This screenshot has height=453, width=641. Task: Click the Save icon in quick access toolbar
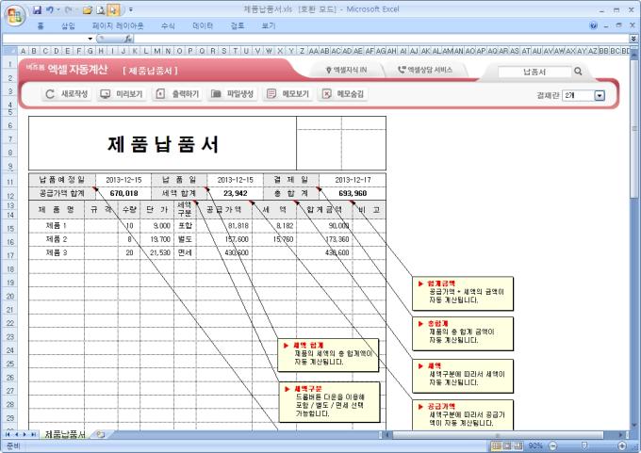click(x=37, y=9)
